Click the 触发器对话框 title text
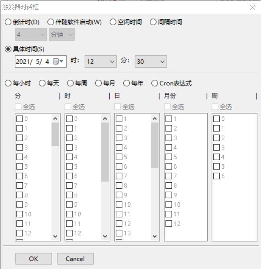 (x=20, y=7)
